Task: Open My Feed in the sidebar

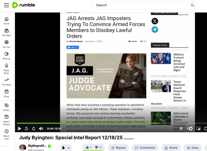Action: pyautogui.click(x=6, y=33)
